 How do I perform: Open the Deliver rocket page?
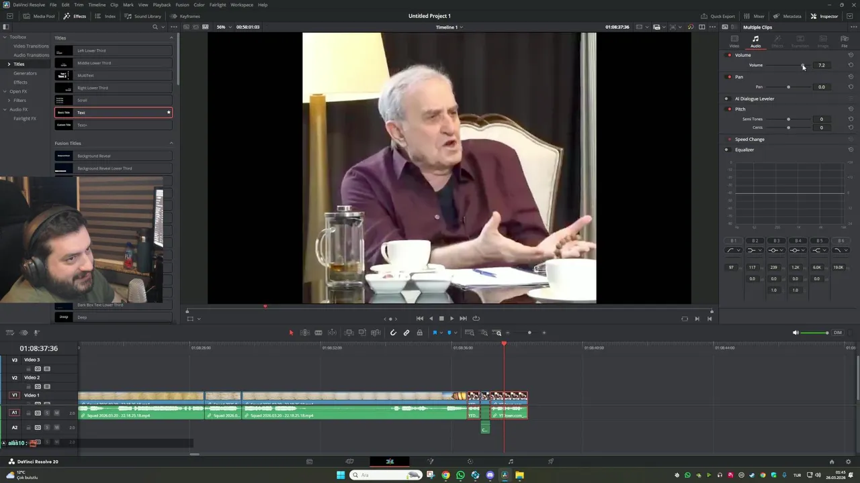click(551, 462)
